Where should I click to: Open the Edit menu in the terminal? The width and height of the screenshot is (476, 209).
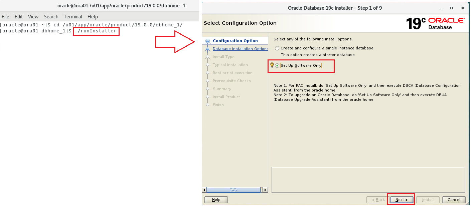[x=19, y=17]
